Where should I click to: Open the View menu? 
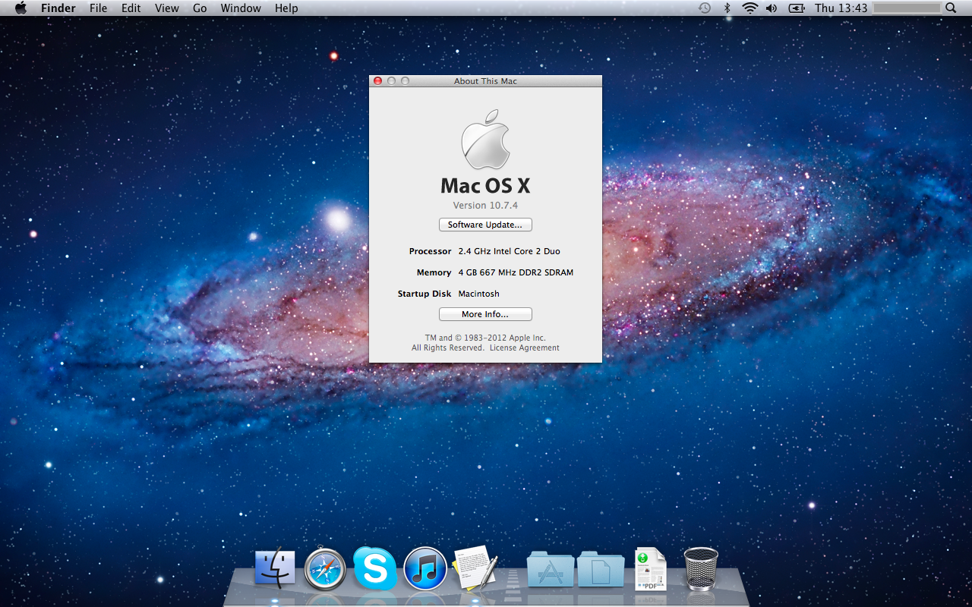[167, 8]
